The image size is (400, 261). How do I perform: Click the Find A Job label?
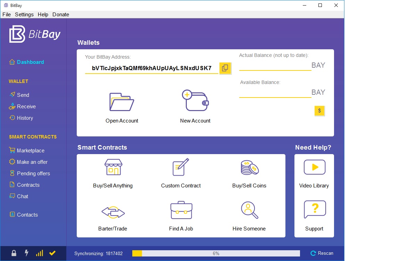coord(181,229)
